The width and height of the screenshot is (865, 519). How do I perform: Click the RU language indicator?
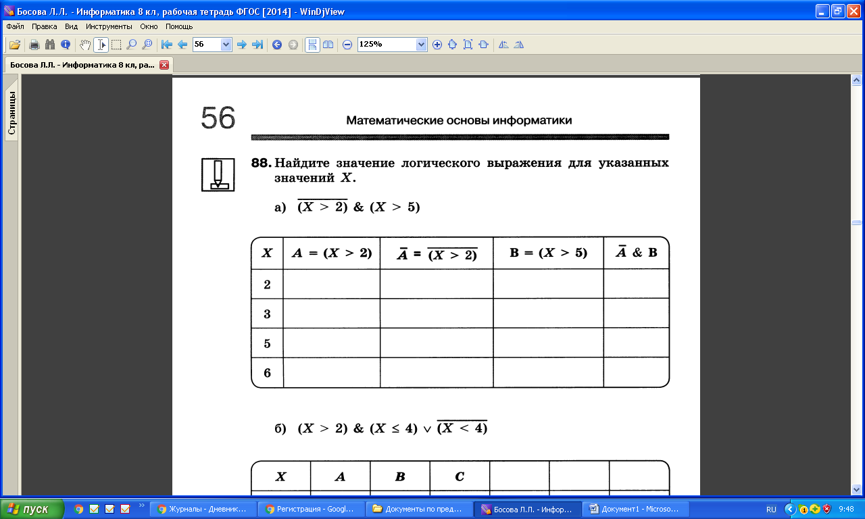coord(771,509)
